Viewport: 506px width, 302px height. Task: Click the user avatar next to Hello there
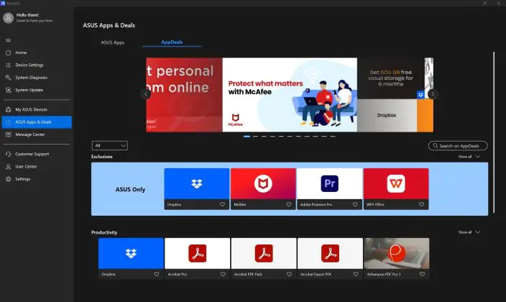point(9,18)
